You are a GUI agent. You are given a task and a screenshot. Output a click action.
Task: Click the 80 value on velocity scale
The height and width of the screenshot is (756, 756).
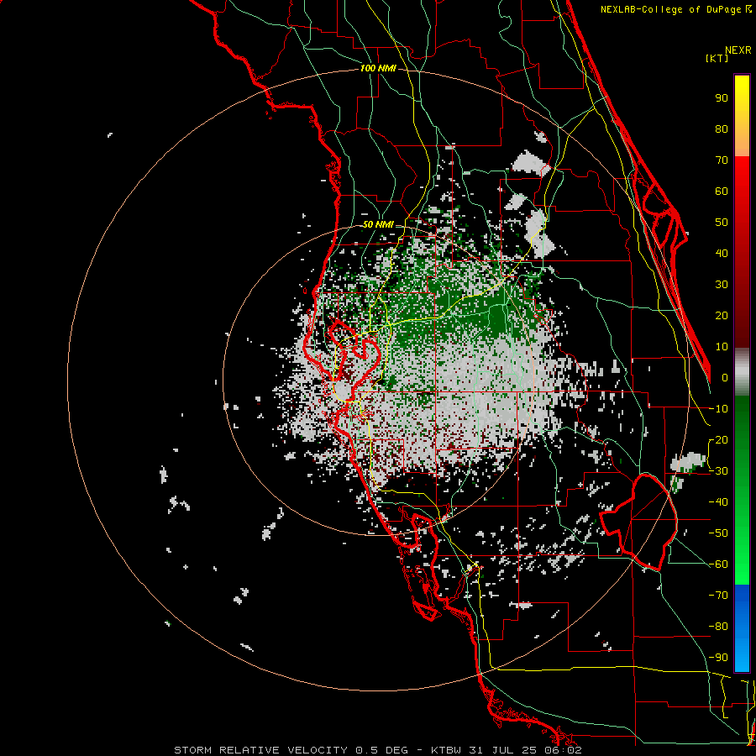(x=722, y=129)
